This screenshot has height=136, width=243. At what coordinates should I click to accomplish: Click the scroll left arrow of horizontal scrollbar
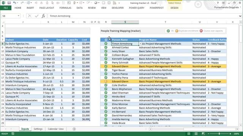(150, 129)
